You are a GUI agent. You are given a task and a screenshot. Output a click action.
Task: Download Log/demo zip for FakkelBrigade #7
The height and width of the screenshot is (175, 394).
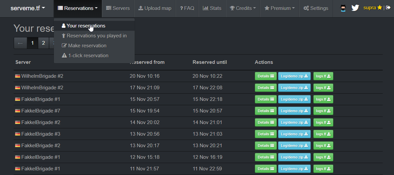(x=294, y=111)
